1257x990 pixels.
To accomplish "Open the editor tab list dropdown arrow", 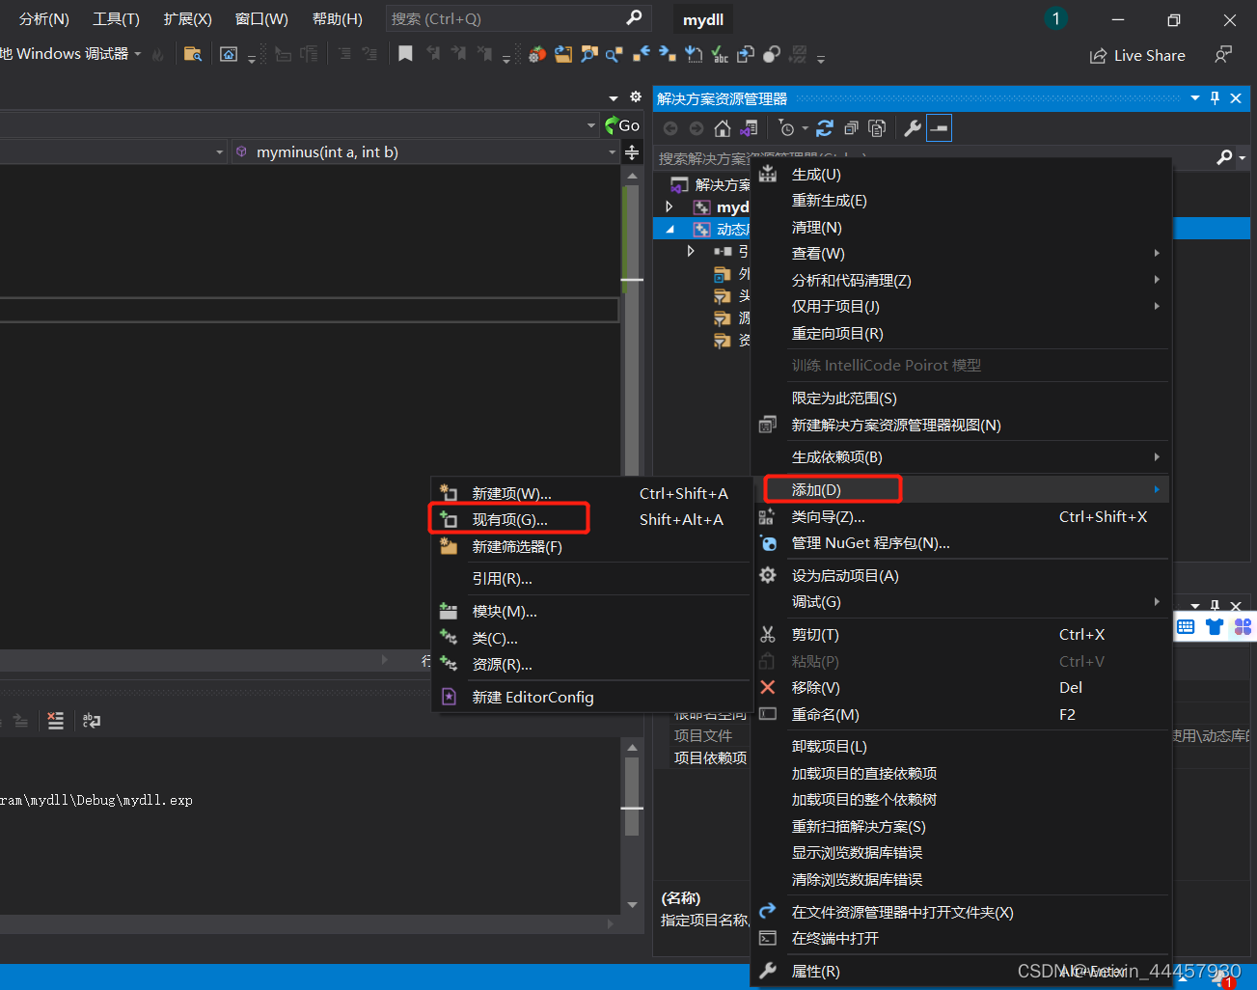I will click(614, 97).
